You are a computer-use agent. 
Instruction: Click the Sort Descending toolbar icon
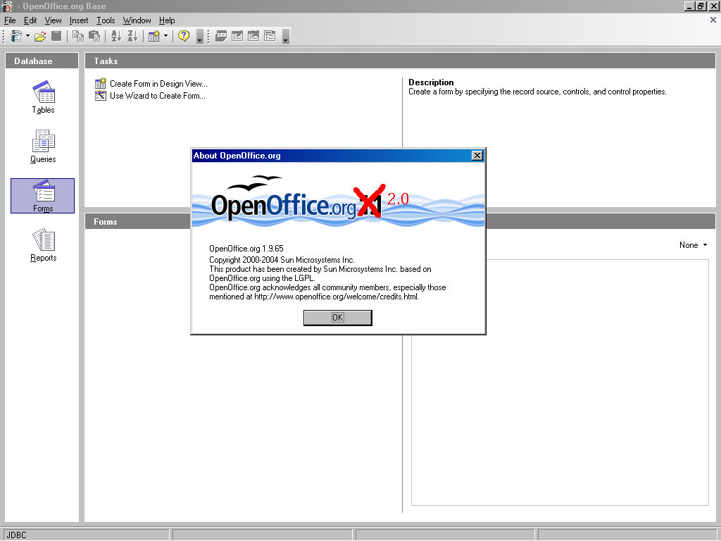pos(132,36)
